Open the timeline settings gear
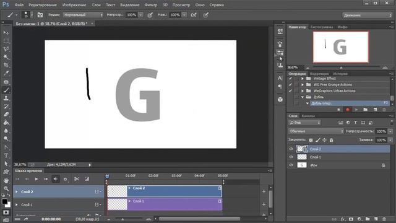 pyautogui.click(x=65, y=179)
